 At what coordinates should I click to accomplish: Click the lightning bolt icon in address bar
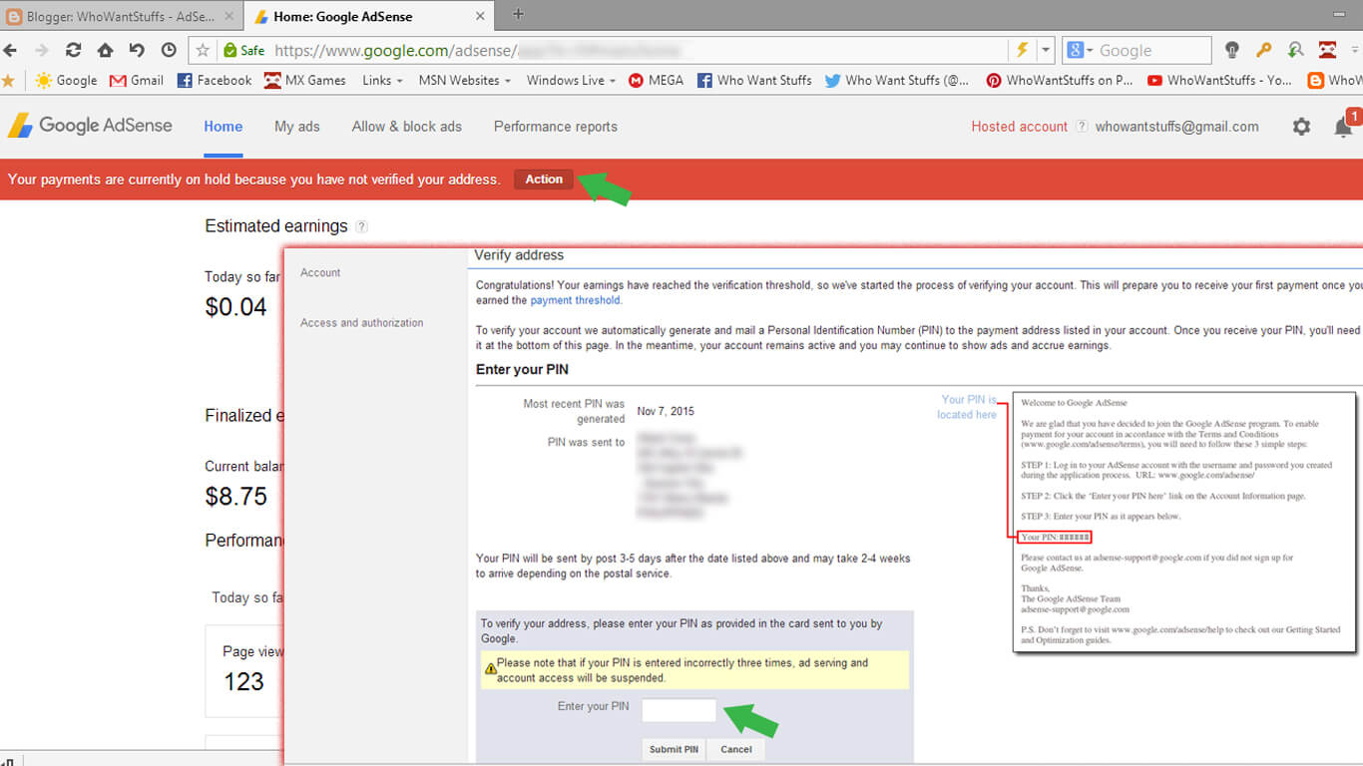pyautogui.click(x=1022, y=50)
